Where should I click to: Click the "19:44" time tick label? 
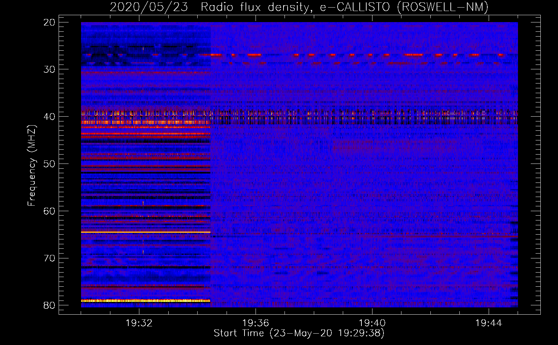tap(489, 323)
